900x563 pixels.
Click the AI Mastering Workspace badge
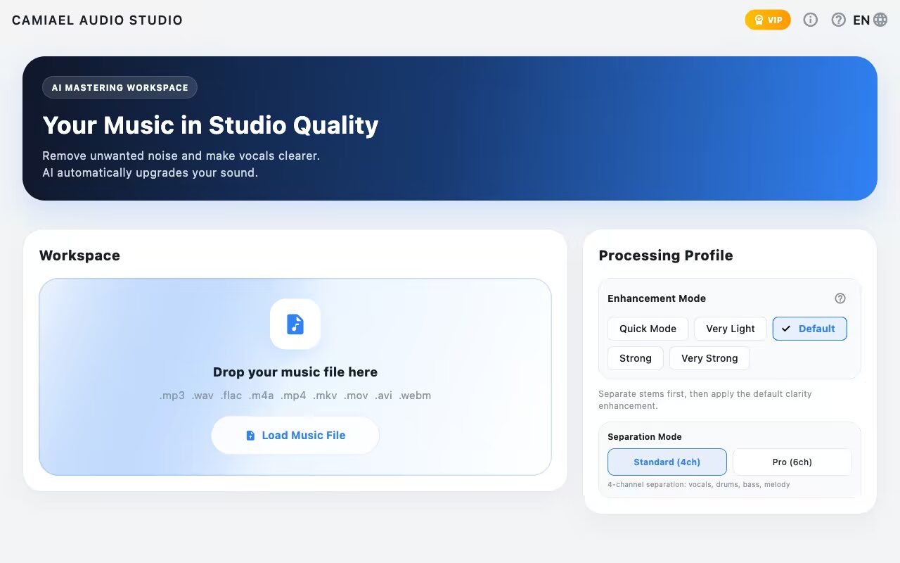click(x=120, y=88)
